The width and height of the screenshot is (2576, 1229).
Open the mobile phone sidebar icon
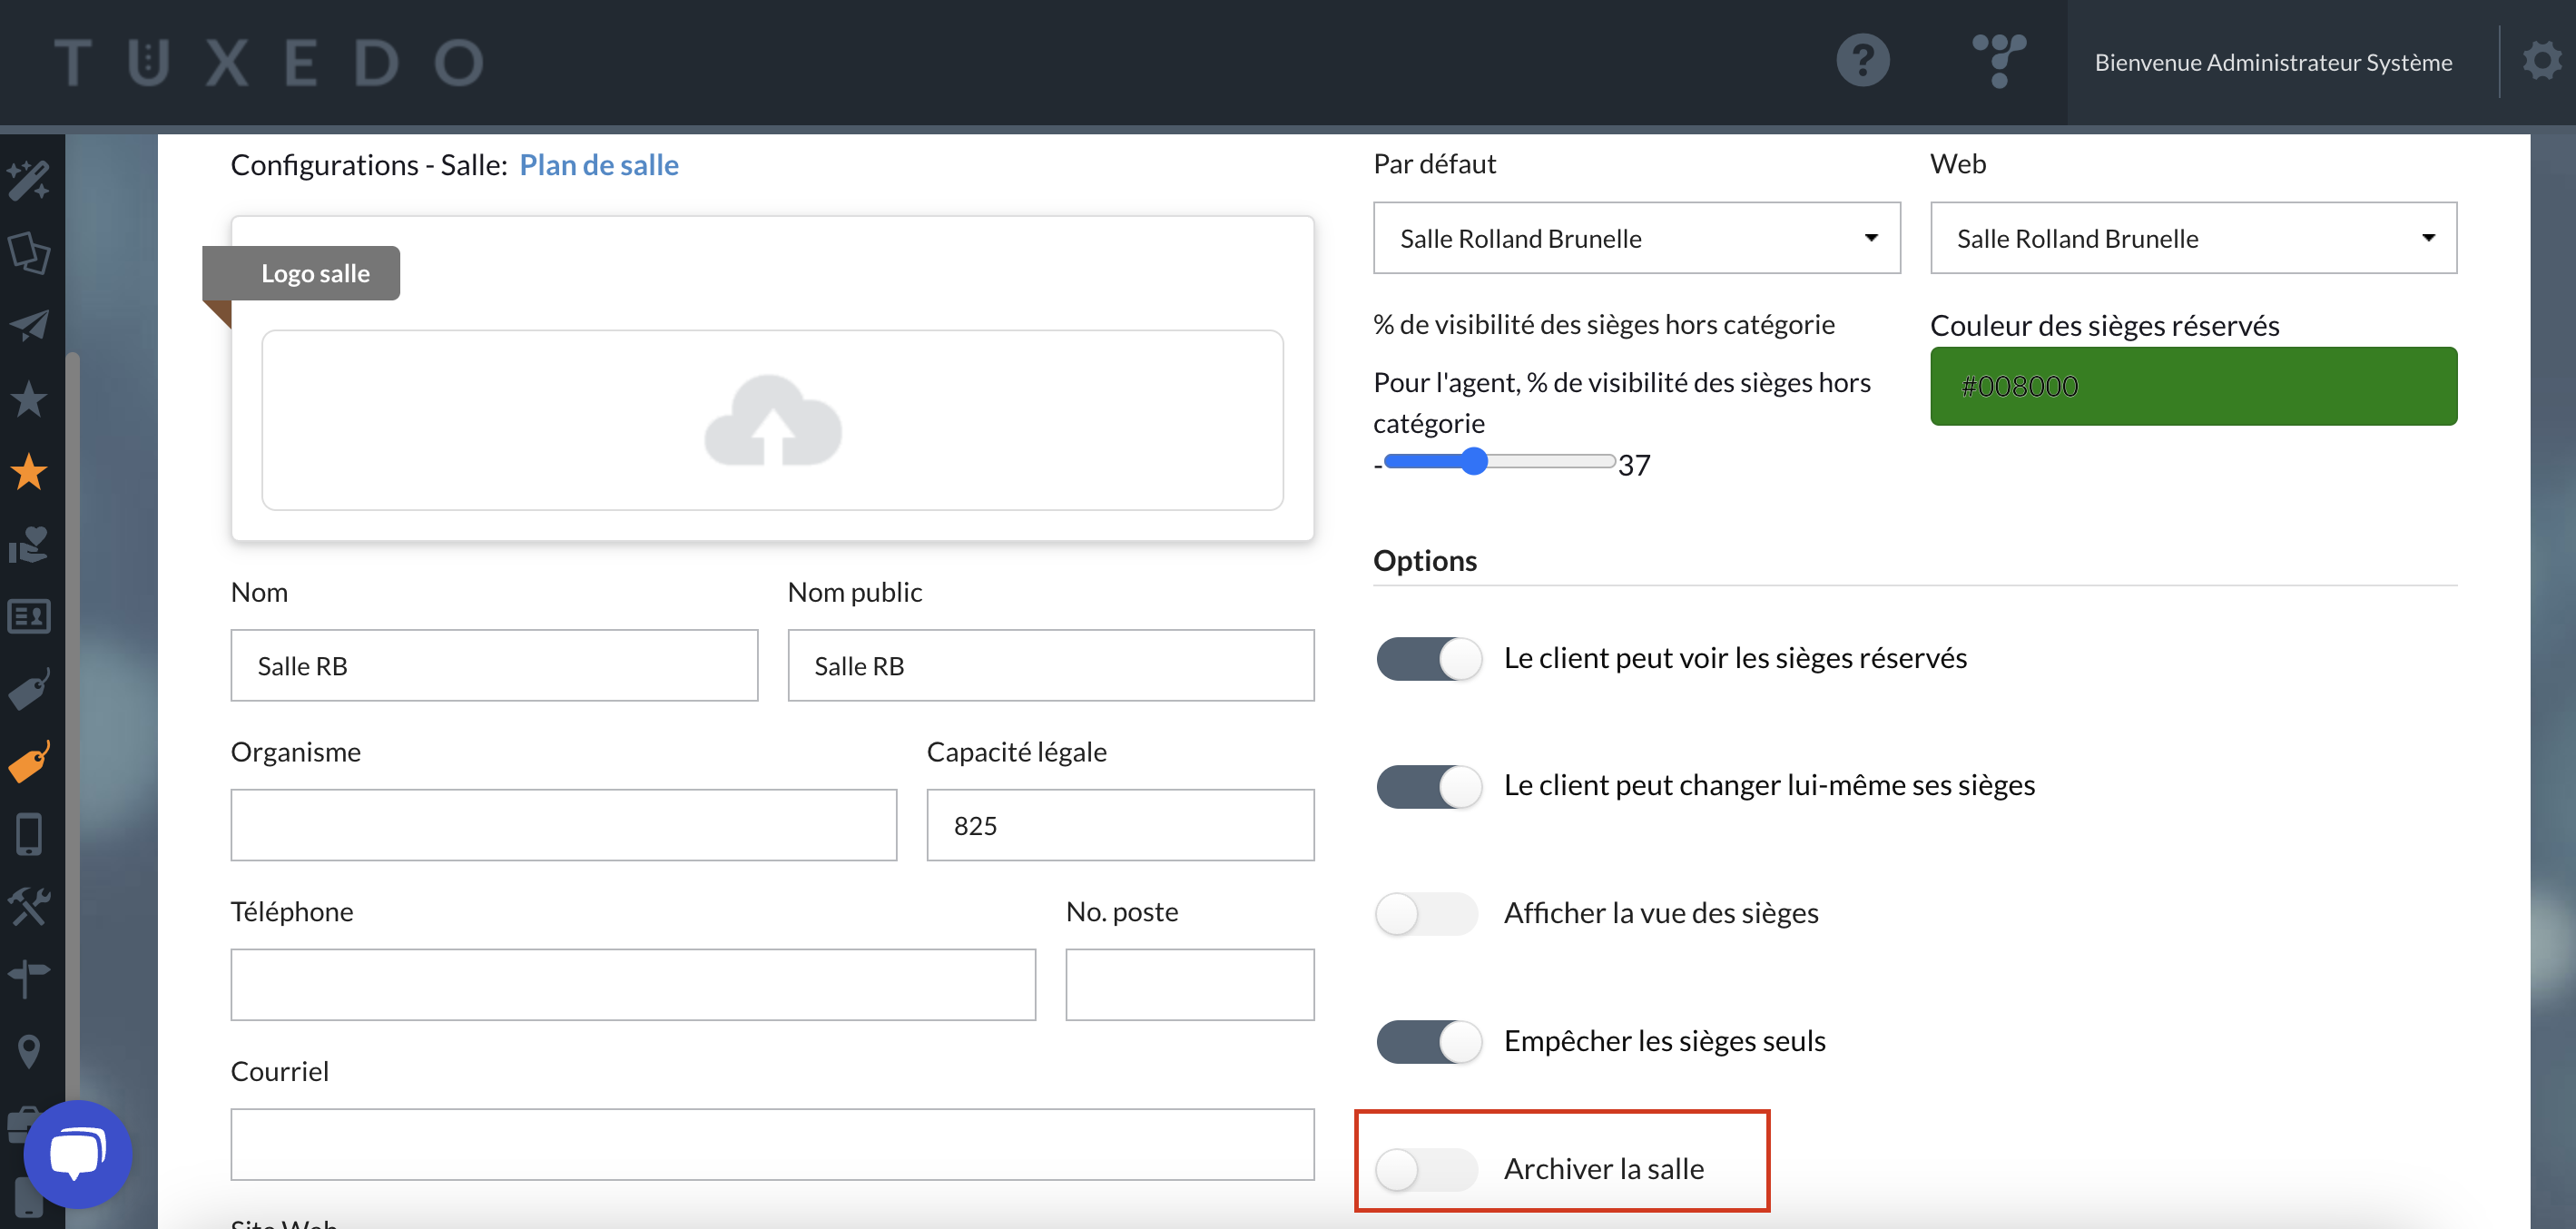(29, 834)
